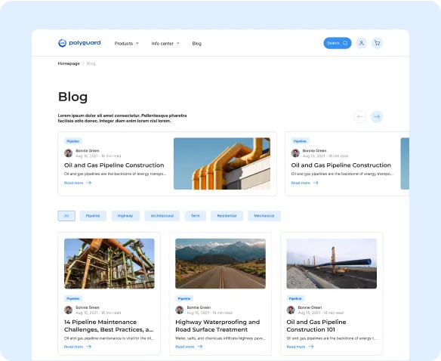Click arrow beside first featured Read more
Image resolution: width=441 pixels, height=361 pixels.
(x=88, y=183)
